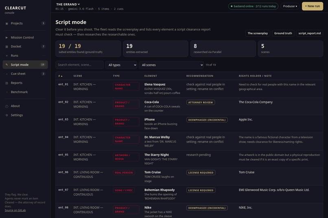Open the All scenes filter dropdown

(171, 65)
